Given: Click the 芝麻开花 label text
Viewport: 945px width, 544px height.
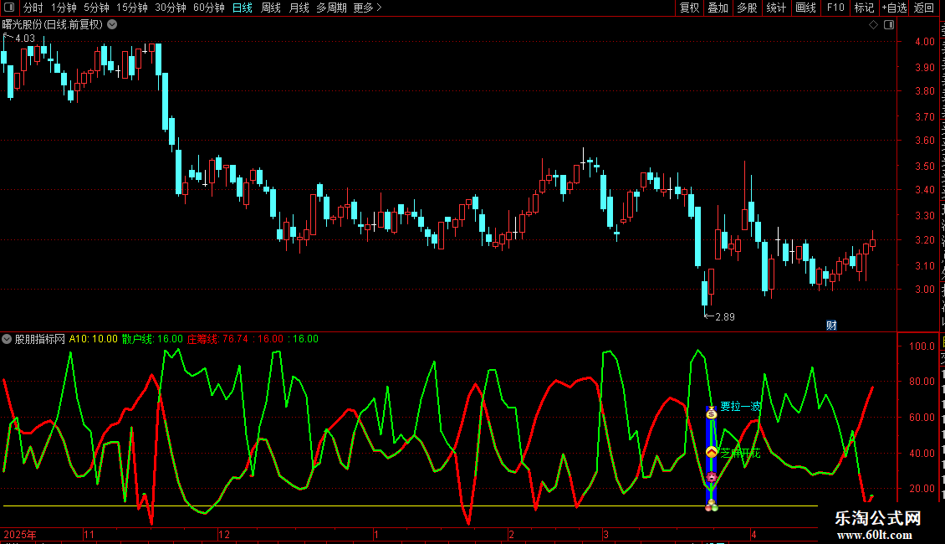Looking at the screenshot, I should tap(740, 453).
